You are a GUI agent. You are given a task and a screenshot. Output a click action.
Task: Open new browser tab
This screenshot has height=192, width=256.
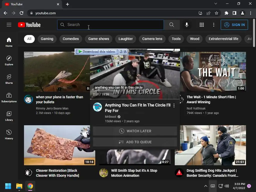click(x=67, y=4)
